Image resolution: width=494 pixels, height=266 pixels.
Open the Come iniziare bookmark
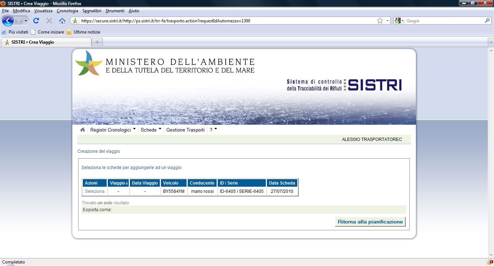point(47,32)
